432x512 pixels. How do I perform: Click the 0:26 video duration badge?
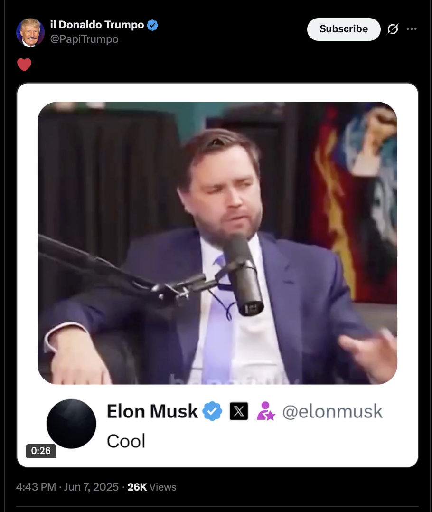(x=41, y=451)
